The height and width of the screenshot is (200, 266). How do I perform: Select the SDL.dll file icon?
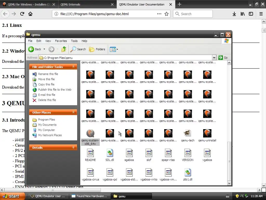[x=110, y=153]
